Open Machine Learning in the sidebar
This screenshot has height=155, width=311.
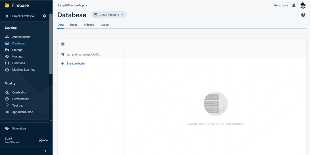pyautogui.click(x=24, y=70)
